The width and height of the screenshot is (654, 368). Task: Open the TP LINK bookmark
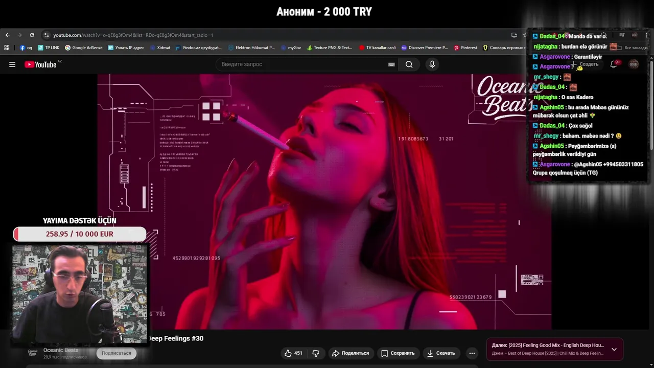49,48
